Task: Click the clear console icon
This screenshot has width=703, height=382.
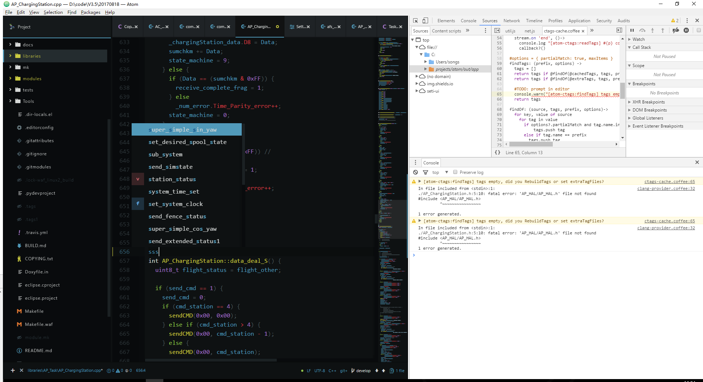Action: [415, 172]
